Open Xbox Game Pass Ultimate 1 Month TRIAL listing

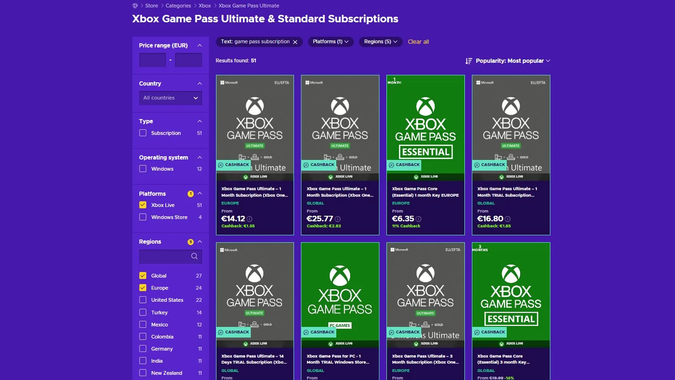[x=507, y=192]
